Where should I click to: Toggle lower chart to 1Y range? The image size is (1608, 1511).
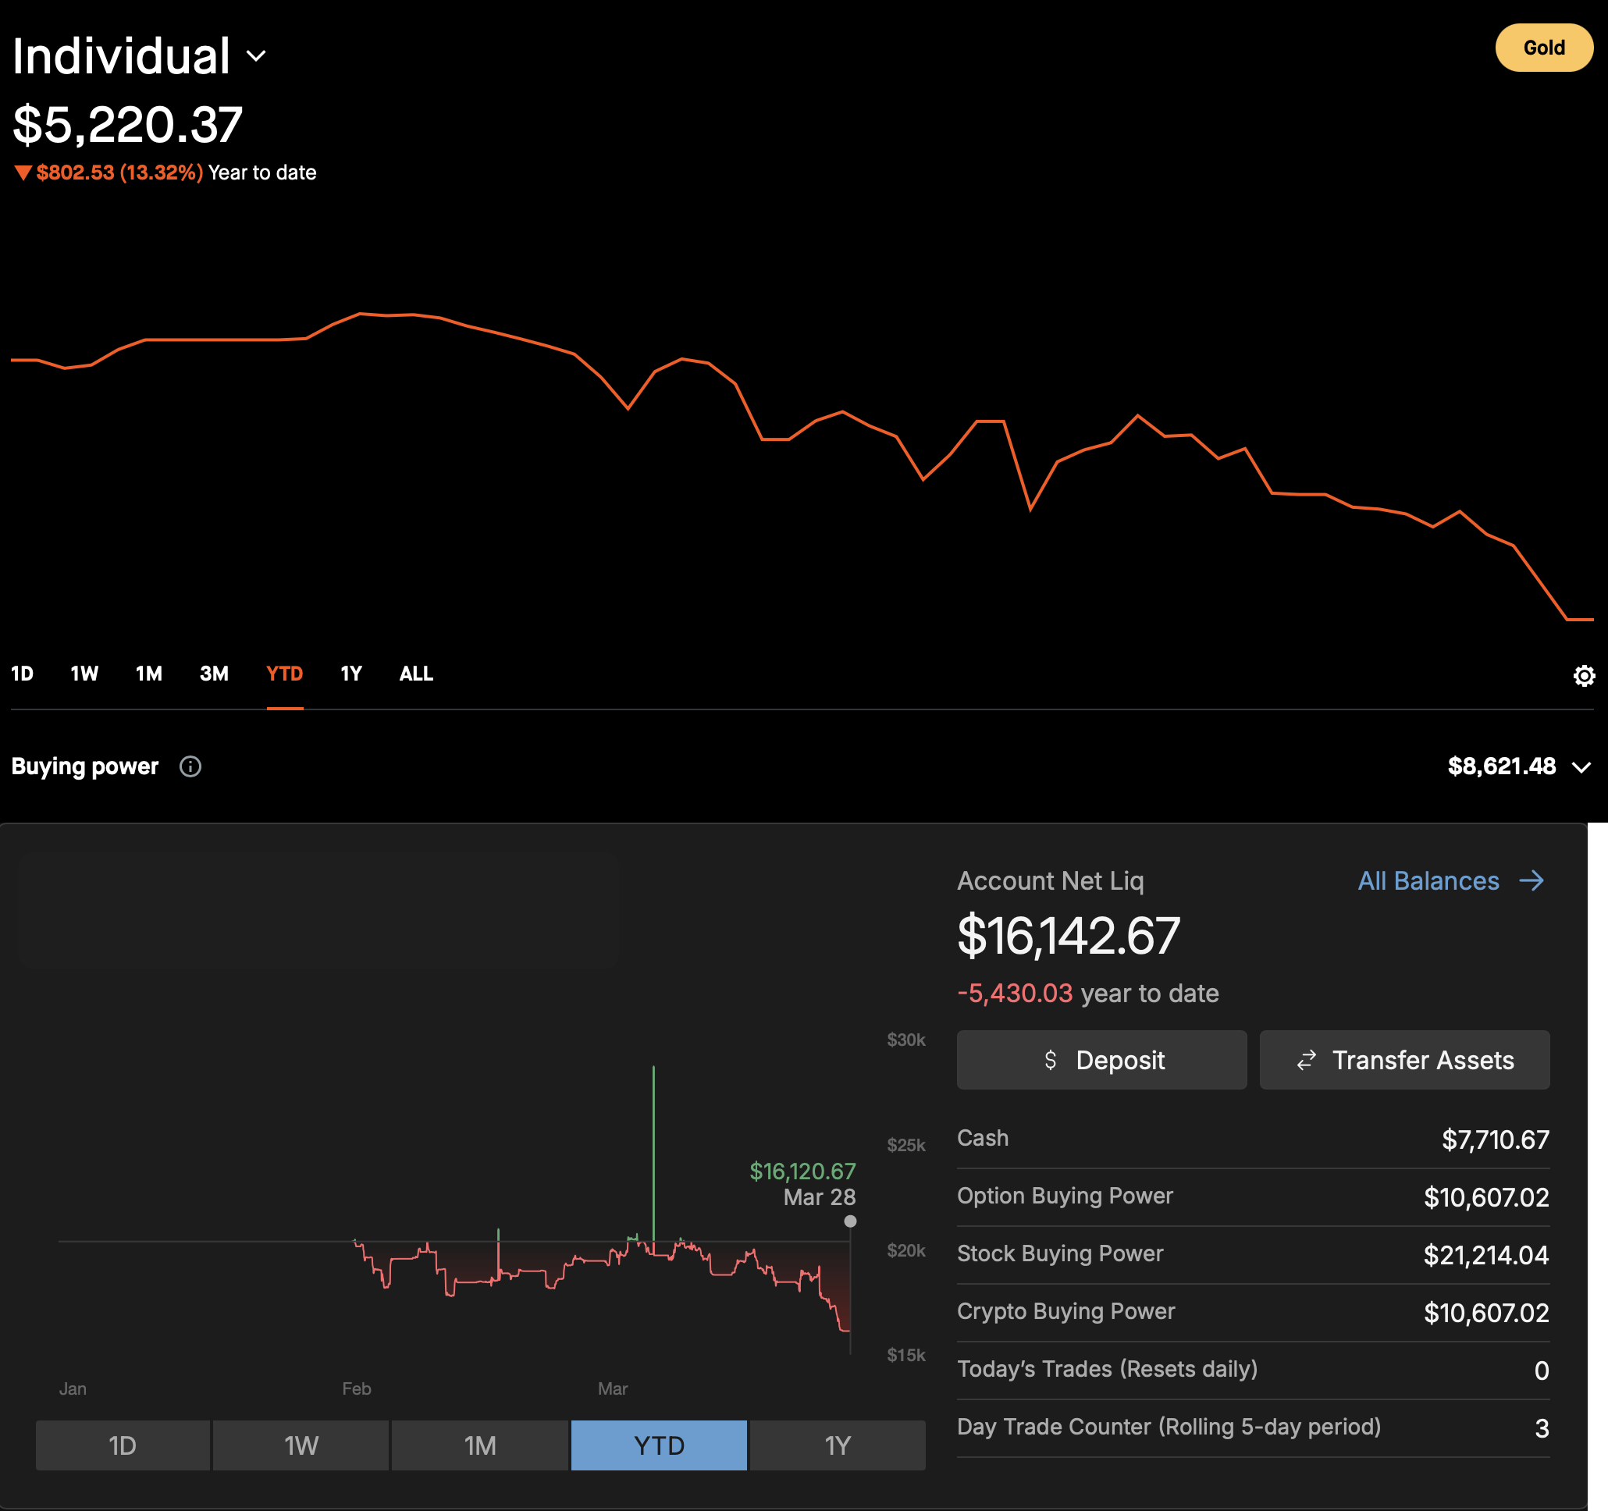click(837, 1445)
